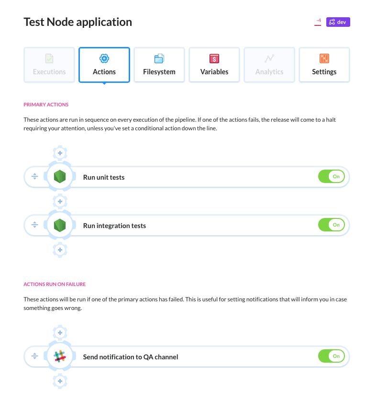Click the Node.js icon beside Run unit tests
This screenshot has width=377, height=401.
60,177
